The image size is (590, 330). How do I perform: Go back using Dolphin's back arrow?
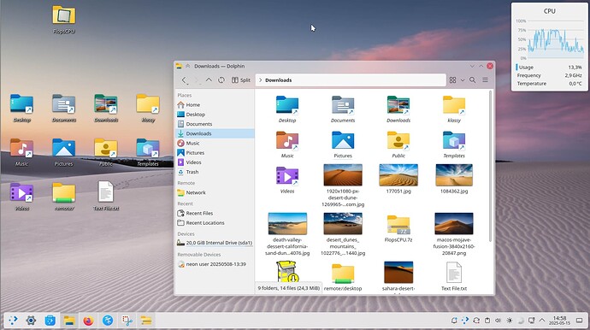pos(184,80)
